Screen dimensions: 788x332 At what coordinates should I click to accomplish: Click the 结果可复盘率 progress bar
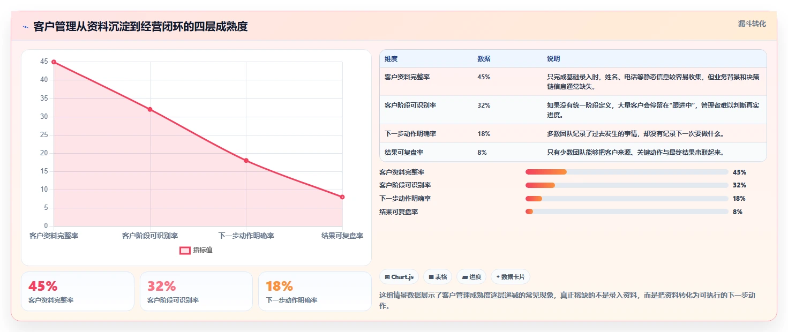click(627, 212)
